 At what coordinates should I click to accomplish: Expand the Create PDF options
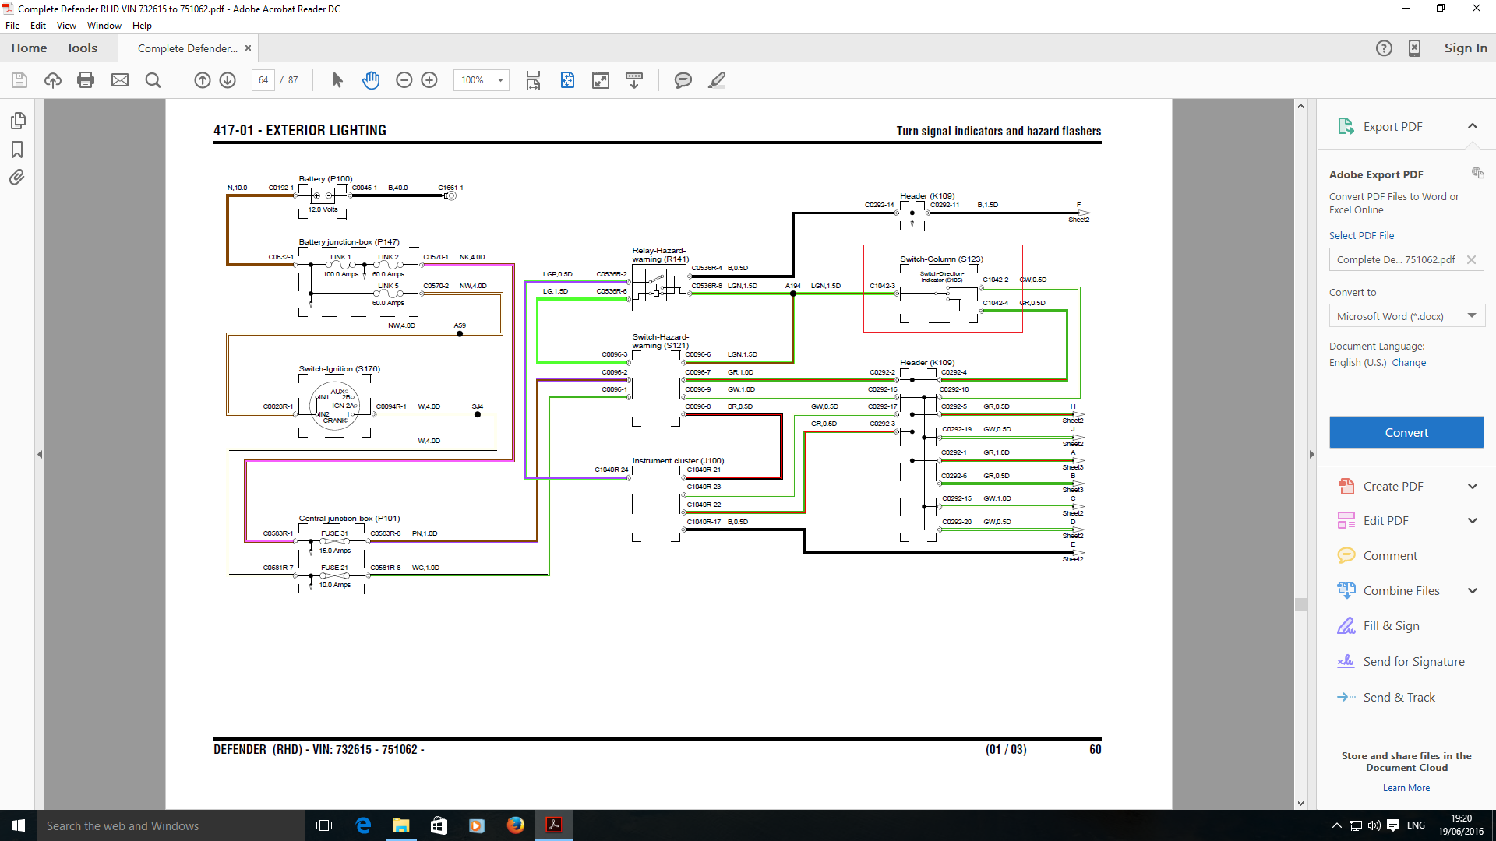pyautogui.click(x=1473, y=487)
